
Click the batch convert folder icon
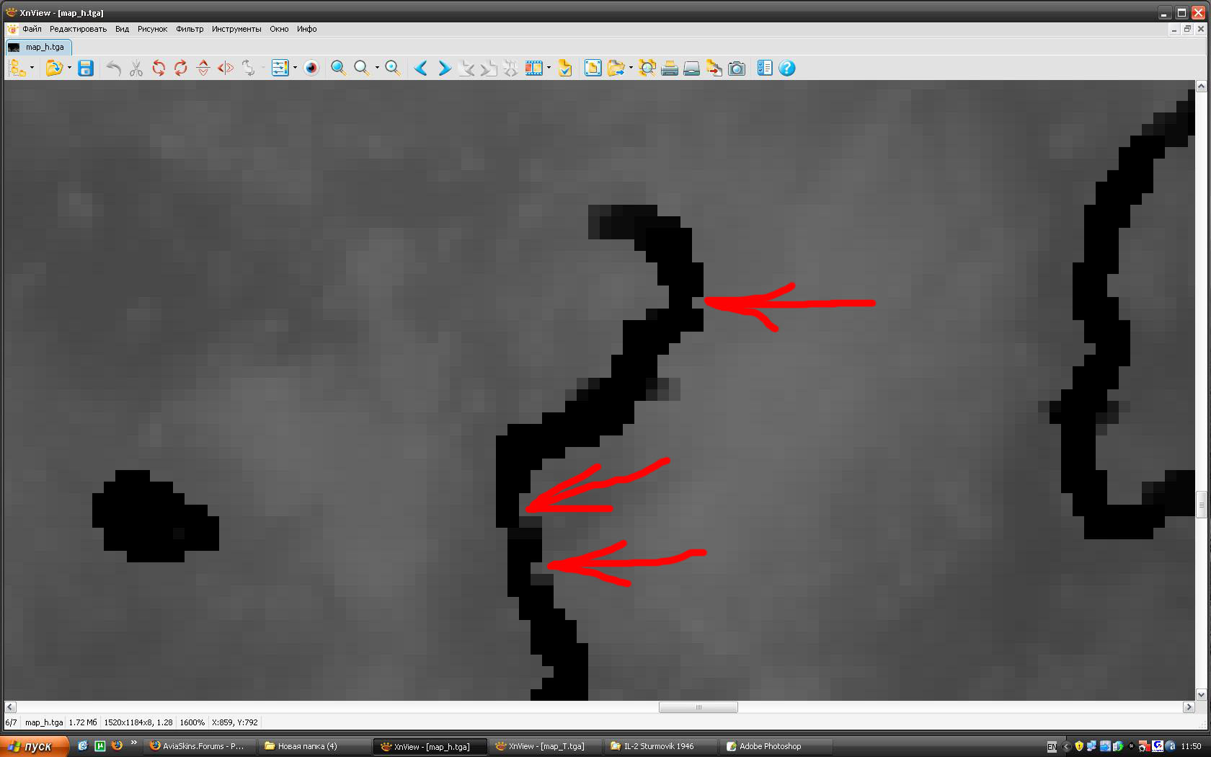[x=616, y=68]
